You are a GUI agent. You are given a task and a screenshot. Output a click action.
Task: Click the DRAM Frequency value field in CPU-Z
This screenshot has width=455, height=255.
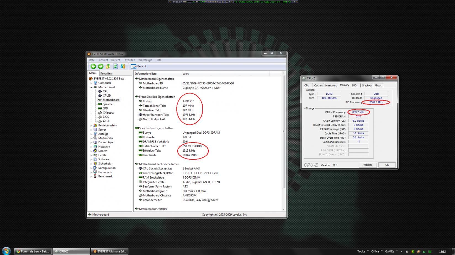[x=358, y=112]
